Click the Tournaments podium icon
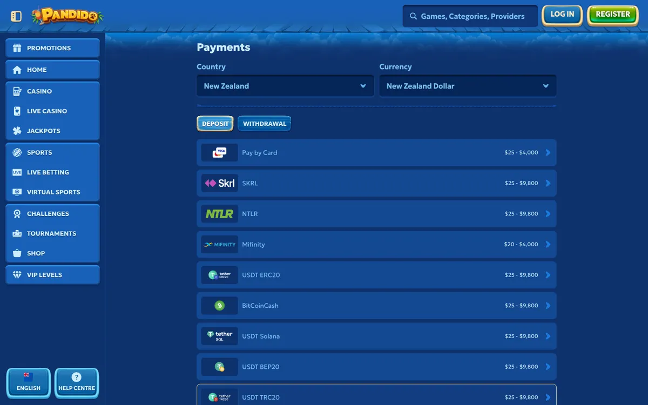 pyautogui.click(x=17, y=233)
